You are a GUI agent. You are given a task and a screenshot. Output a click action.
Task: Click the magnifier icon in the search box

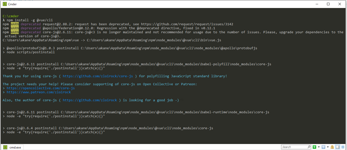[x=309, y=147]
